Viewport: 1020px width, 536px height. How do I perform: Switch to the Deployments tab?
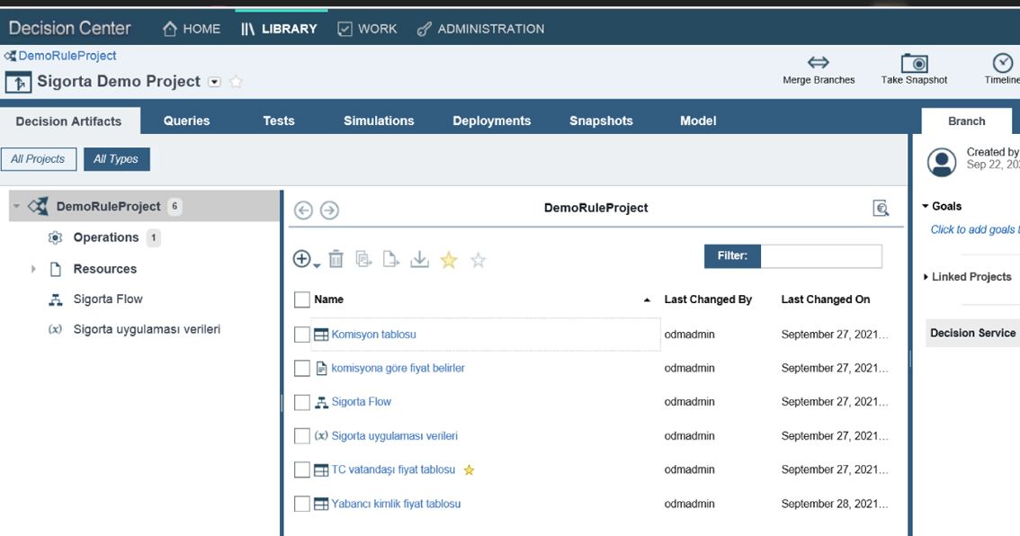(x=492, y=121)
